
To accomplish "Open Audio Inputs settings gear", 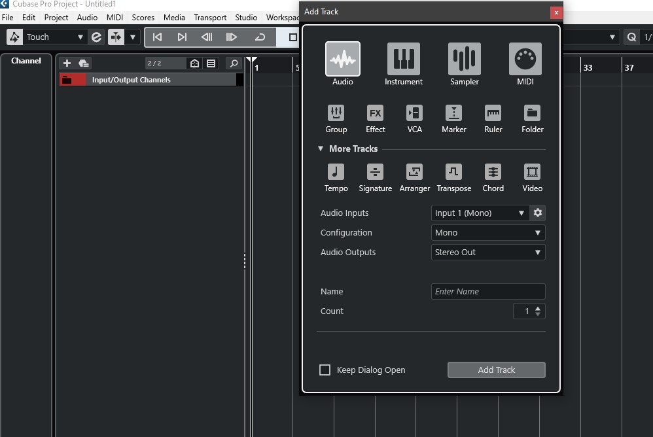I will [538, 213].
